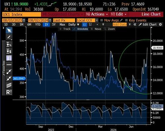Enable the Mov Avgs checkbox
This screenshot has width=165, height=131.
(x=102, y=20)
